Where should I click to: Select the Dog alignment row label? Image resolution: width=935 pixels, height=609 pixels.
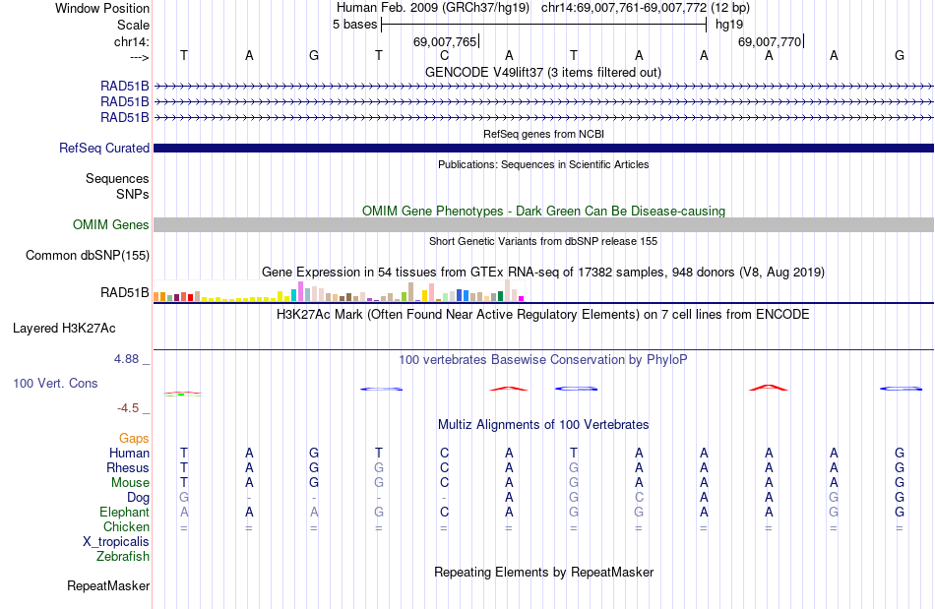point(139,497)
